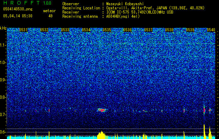The image size is (219, 139).
Task: Click the kHz axis unit label
Action: click(3, 28)
